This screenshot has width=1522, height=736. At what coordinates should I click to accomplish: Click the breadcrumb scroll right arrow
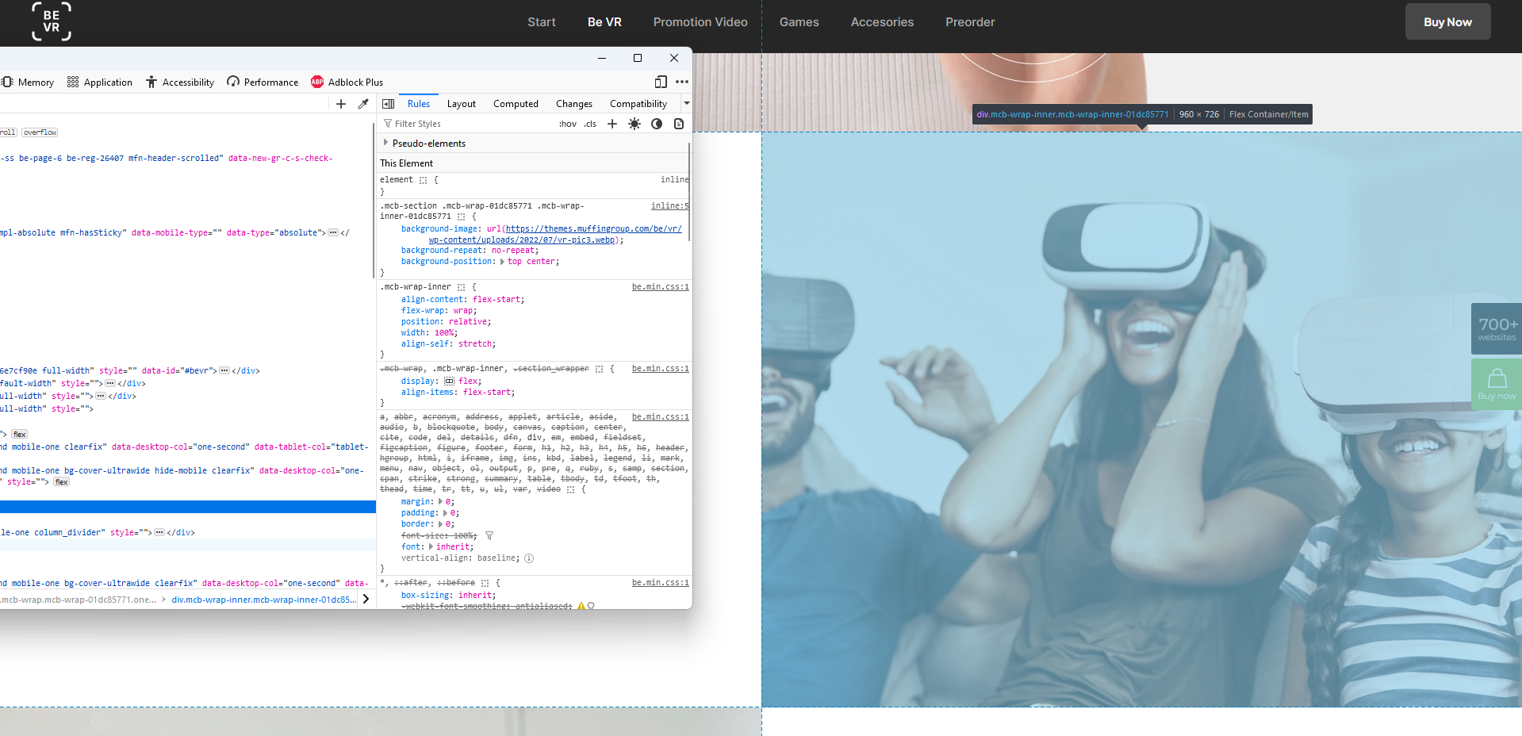pyautogui.click(x=366, y=600)
